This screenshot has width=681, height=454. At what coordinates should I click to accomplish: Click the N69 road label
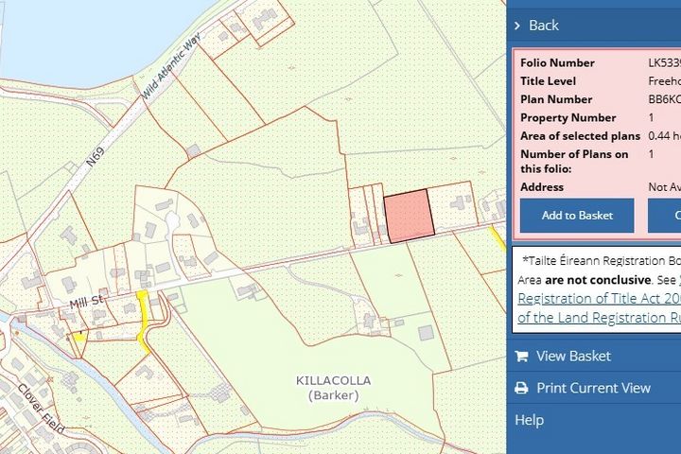pyautogui.click(x=96, y=156)
